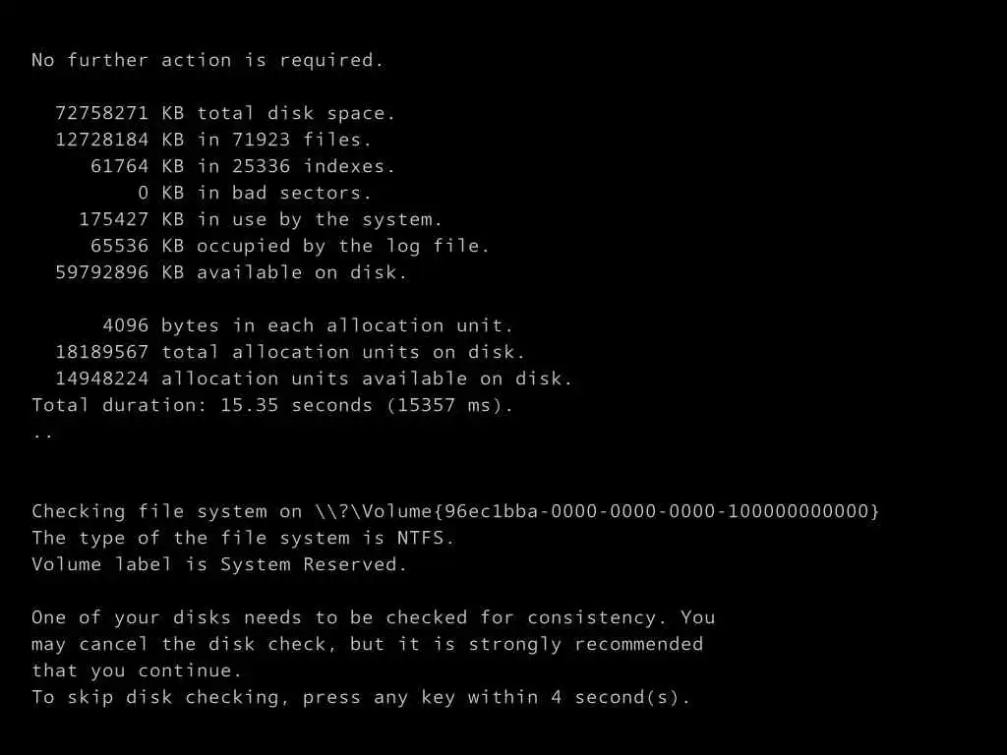Screen dimensions: 1007x755
Task: Select the '71923 files' text line
Action: (213, 140)
